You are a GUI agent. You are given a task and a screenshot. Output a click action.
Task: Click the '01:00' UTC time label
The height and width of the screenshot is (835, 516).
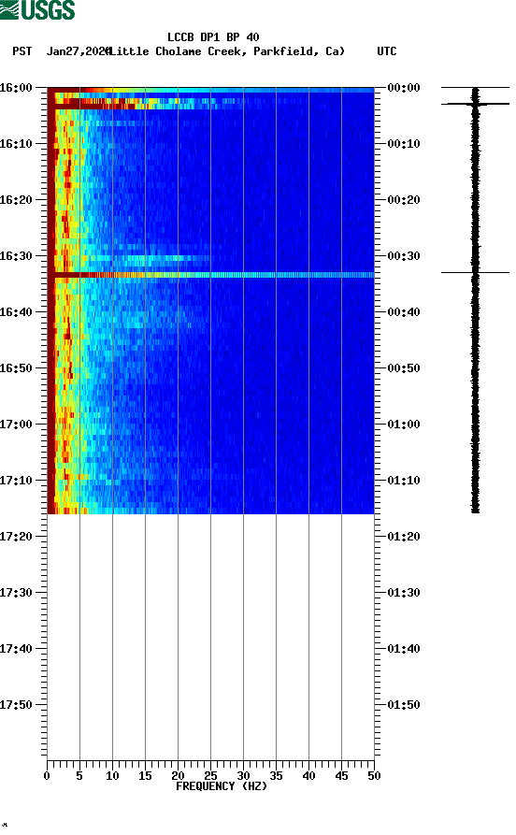pos(404,425)
